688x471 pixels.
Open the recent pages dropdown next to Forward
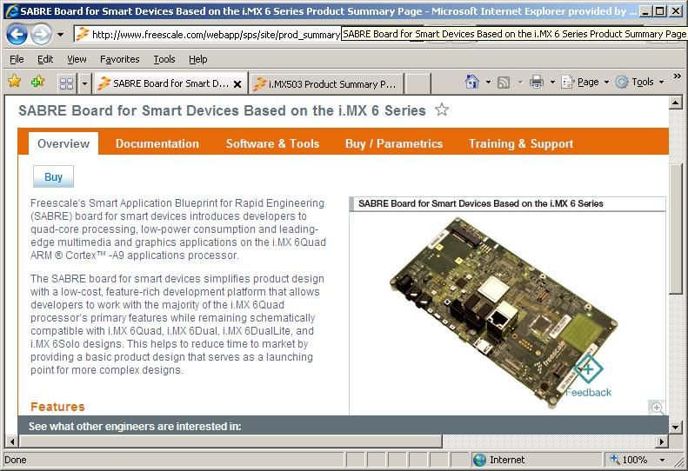click(x=60, y=34)
